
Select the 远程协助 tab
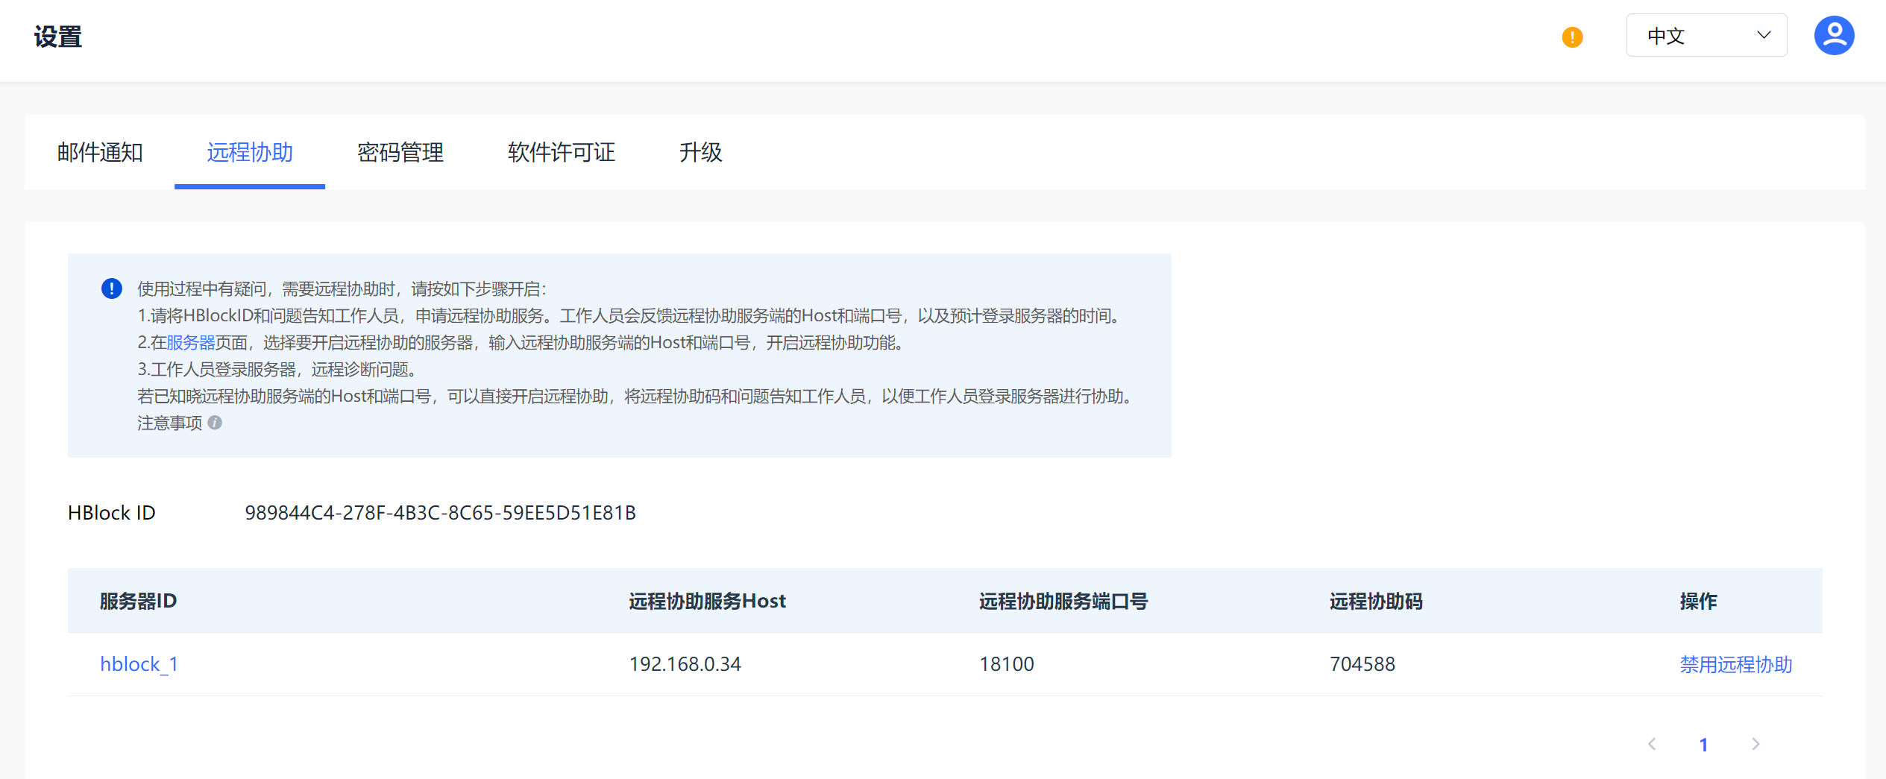coord(250,152)
